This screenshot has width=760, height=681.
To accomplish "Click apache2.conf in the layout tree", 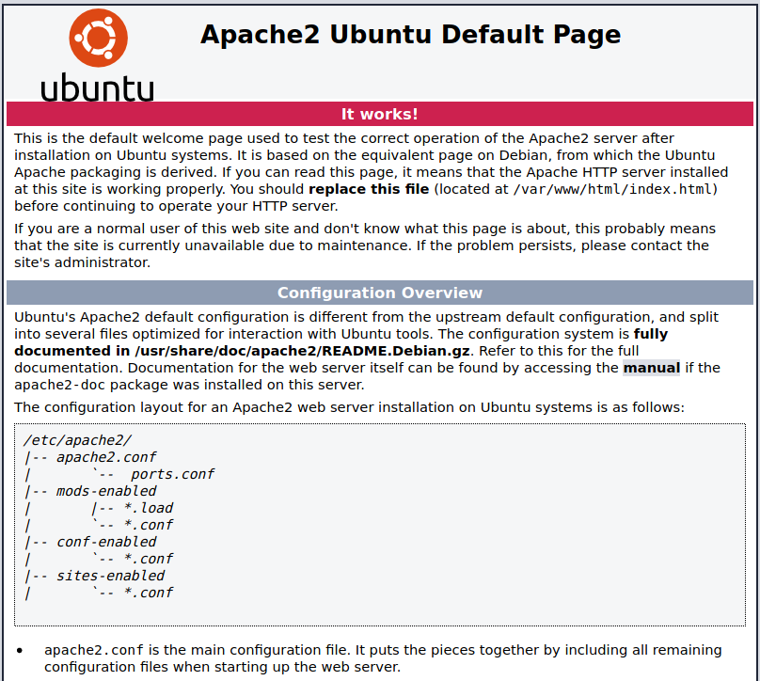I will (106, 457).
